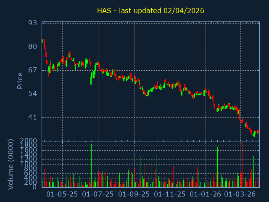Click the chart title 'HAS - last updated 02/04/2026'
Image resolution: width=269 pixels, height=202 pixels.
coord(150,11)
